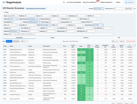The height and width of the screenshot is (104, 137).
Task: Sort by % Chg (W) column arrows
Action: pos(76,46)
